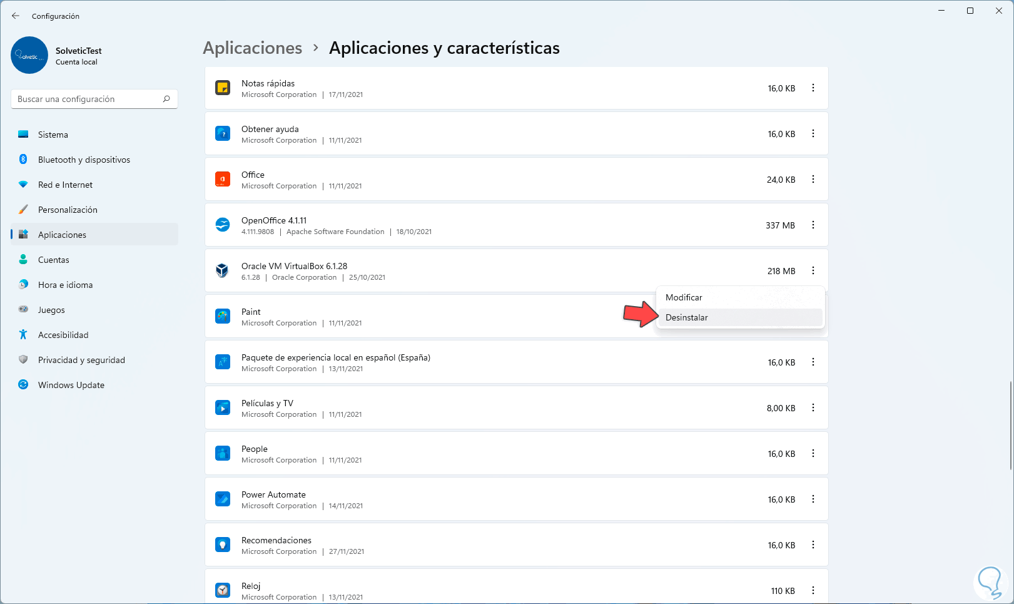1014x604 pixels.
Task: Open Windows Update settings section
Action: [x=71, y=385]
